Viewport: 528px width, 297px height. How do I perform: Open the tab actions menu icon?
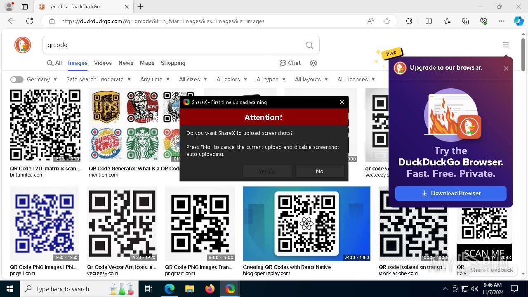coord(25,7)
